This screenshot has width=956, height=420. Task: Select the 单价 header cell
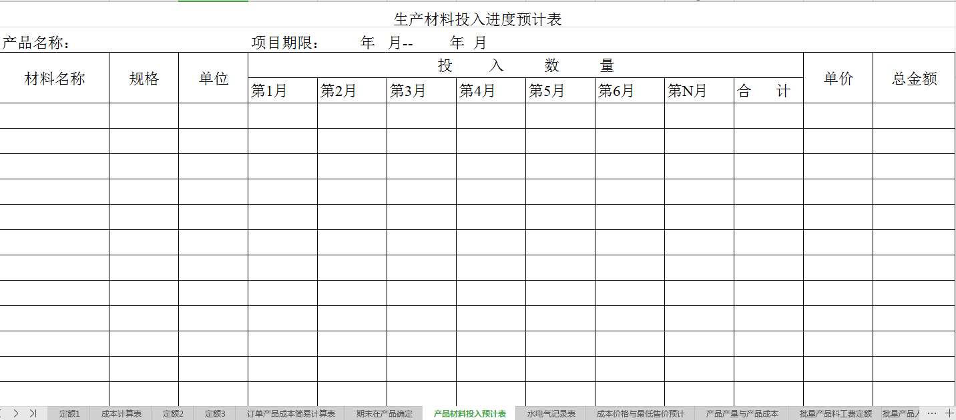pyautogui.click(x=838, y=77)
